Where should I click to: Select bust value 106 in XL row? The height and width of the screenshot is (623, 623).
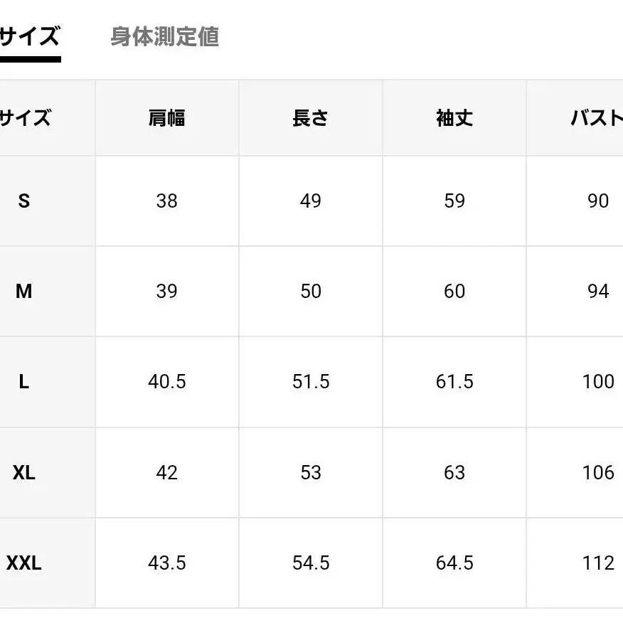(597, 473)
